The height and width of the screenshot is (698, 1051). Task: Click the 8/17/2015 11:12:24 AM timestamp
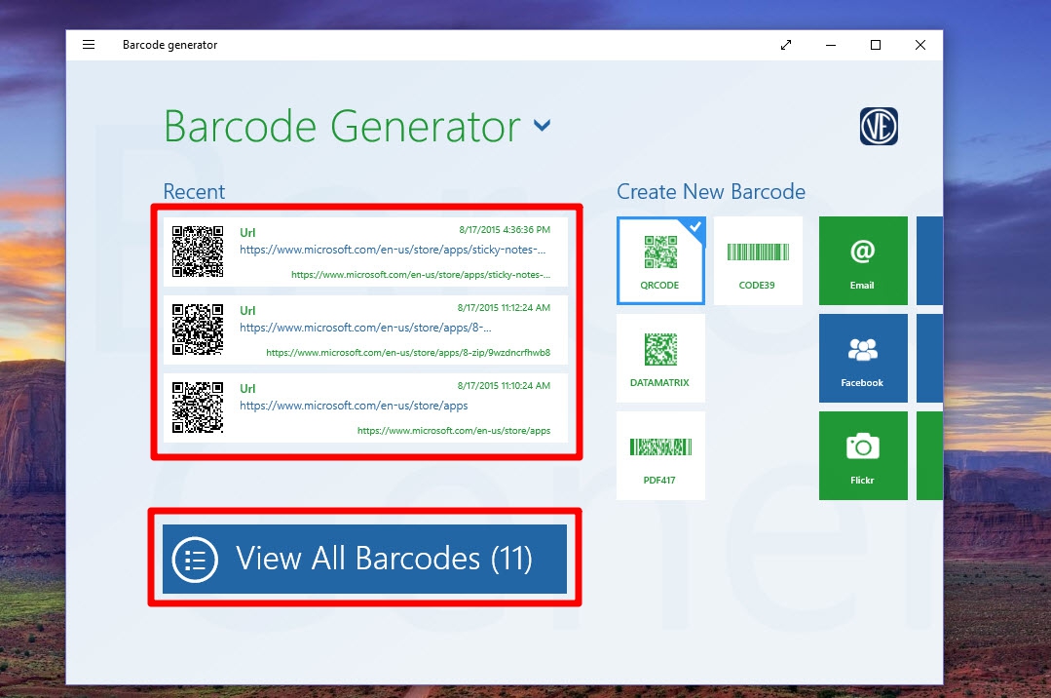[x=504, y=307]
